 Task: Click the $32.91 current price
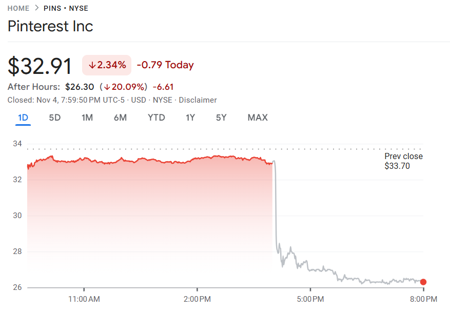(41, 65)
